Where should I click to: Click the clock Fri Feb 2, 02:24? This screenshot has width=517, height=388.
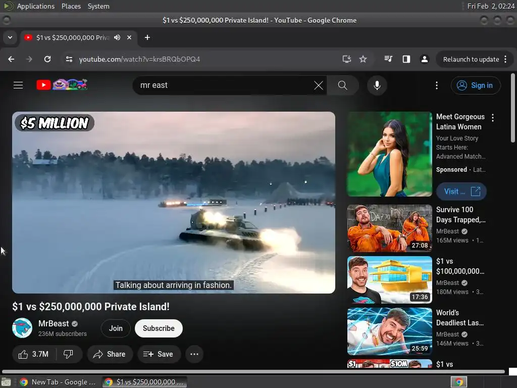491,6
